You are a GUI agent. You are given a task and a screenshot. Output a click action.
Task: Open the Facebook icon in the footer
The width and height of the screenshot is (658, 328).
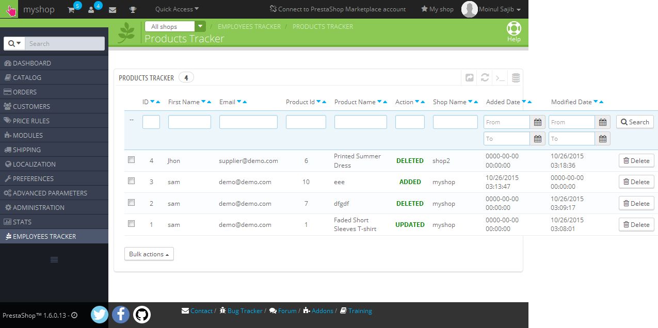coord(121,314)
